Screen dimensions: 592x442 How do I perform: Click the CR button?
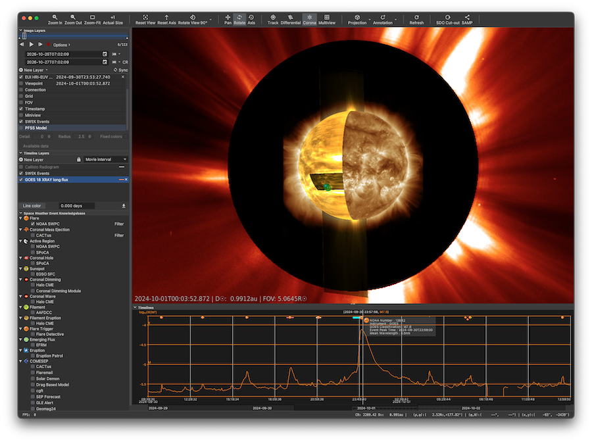tap(125, 62)
